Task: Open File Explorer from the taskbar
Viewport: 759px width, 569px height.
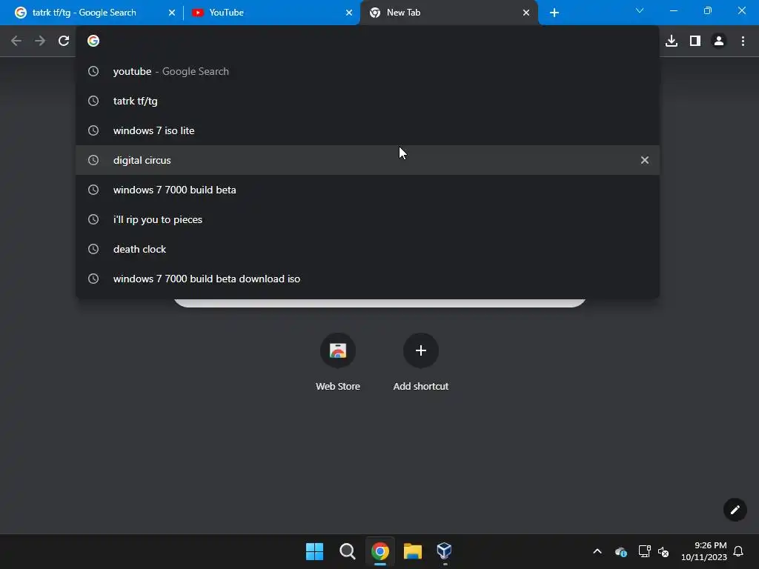Action: pos(413,551)
